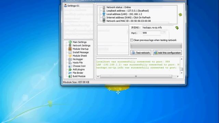Click the Network Settings icon
This screenshot has height=123, width=219.
70,45
